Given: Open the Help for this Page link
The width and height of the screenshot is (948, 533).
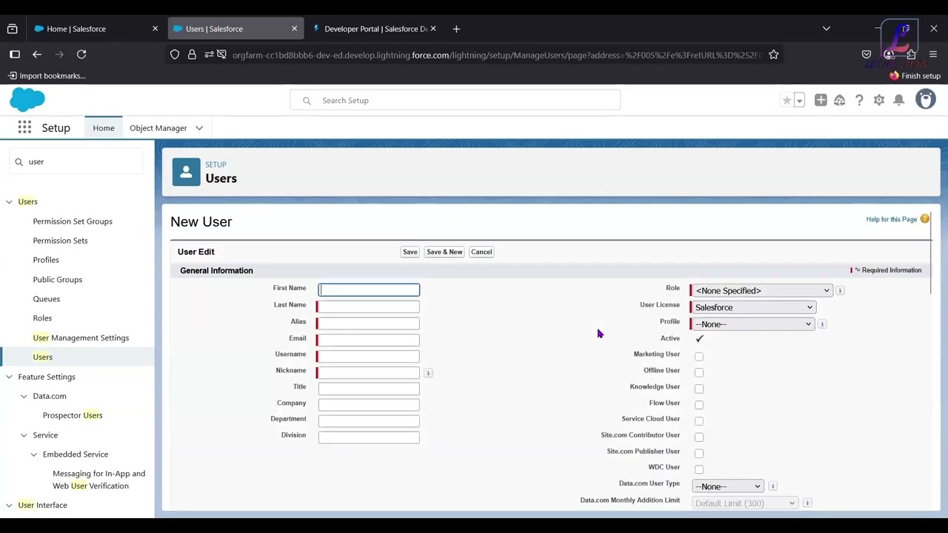Looking at the screenshot, I should (x=892, y=219).
